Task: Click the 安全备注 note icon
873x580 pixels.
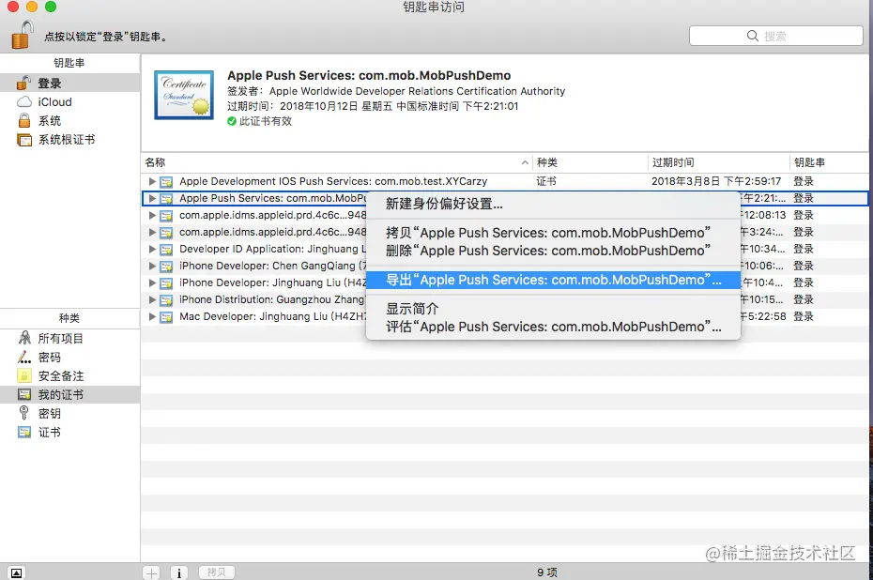Action: tap(24, 375)
